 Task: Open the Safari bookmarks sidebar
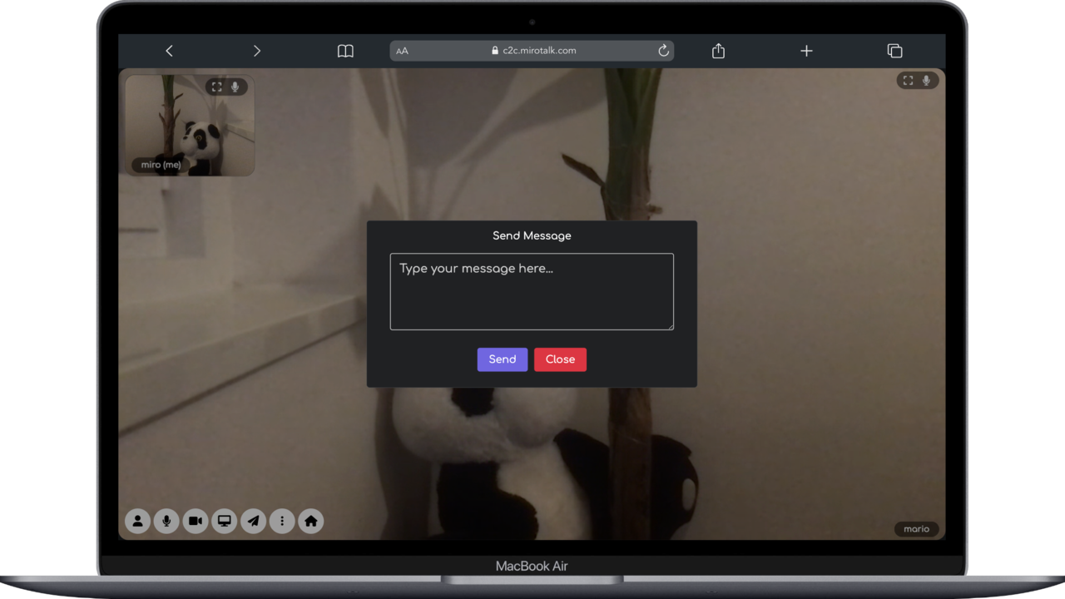344,50
